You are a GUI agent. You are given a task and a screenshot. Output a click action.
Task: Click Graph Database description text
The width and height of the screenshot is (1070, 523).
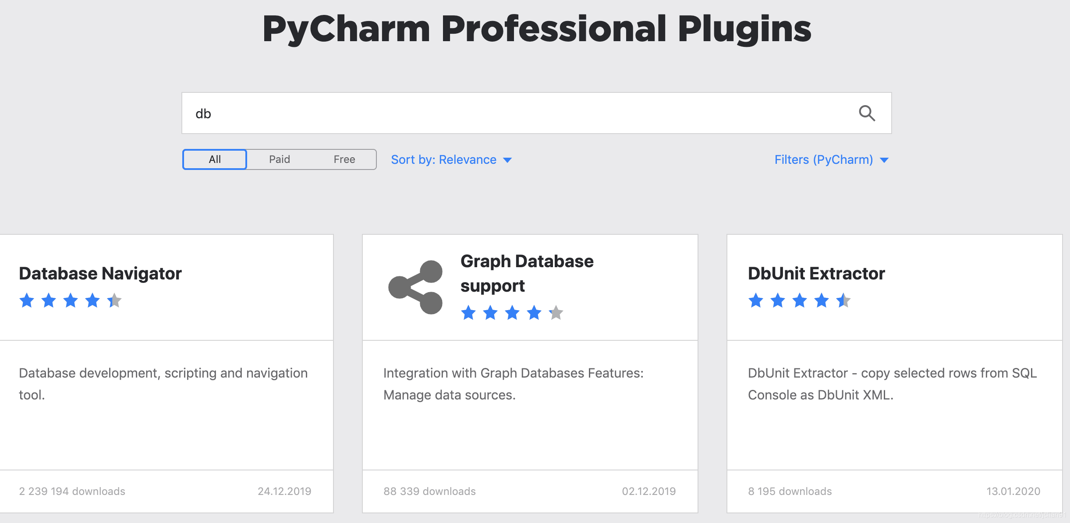coord(513,384)
